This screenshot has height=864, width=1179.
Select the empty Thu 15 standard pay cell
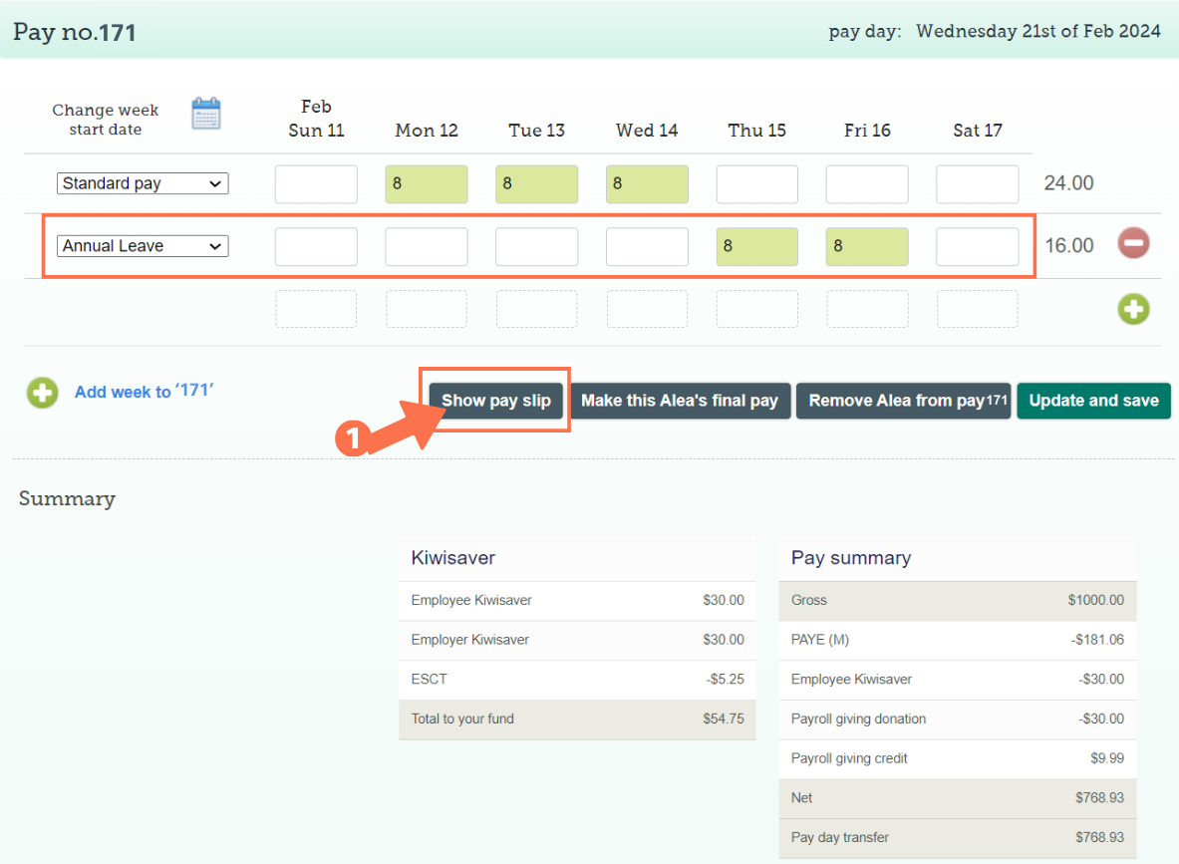click(756, 183)
